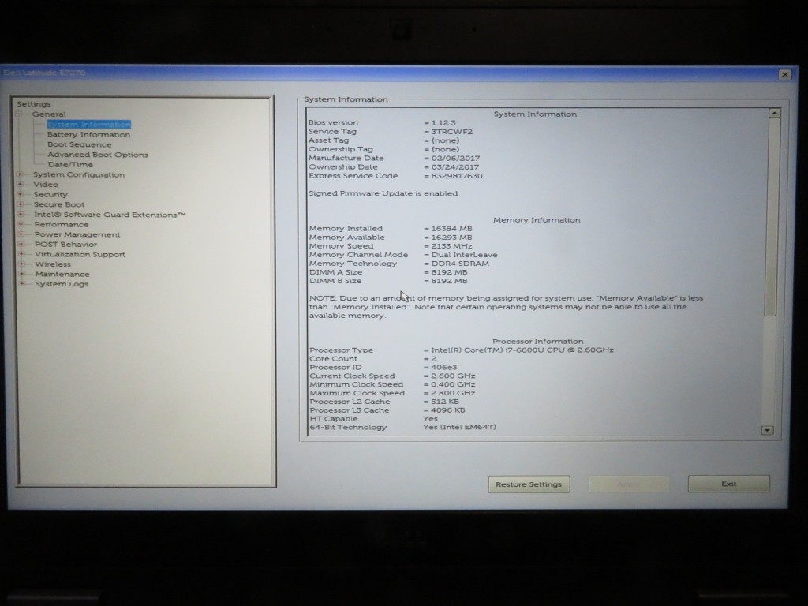Image resolution: width=808 pixels, height=606 pixels.
Task: Click the Core Count label
Action: (334, 359)
